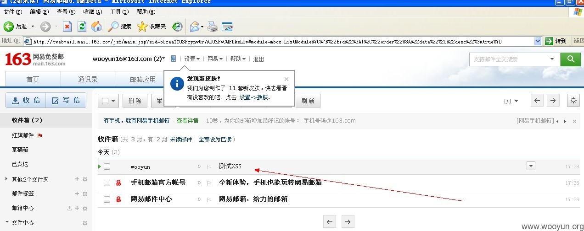
Task: Open gear settings beside 邮件标签
Action: point(85,193)
